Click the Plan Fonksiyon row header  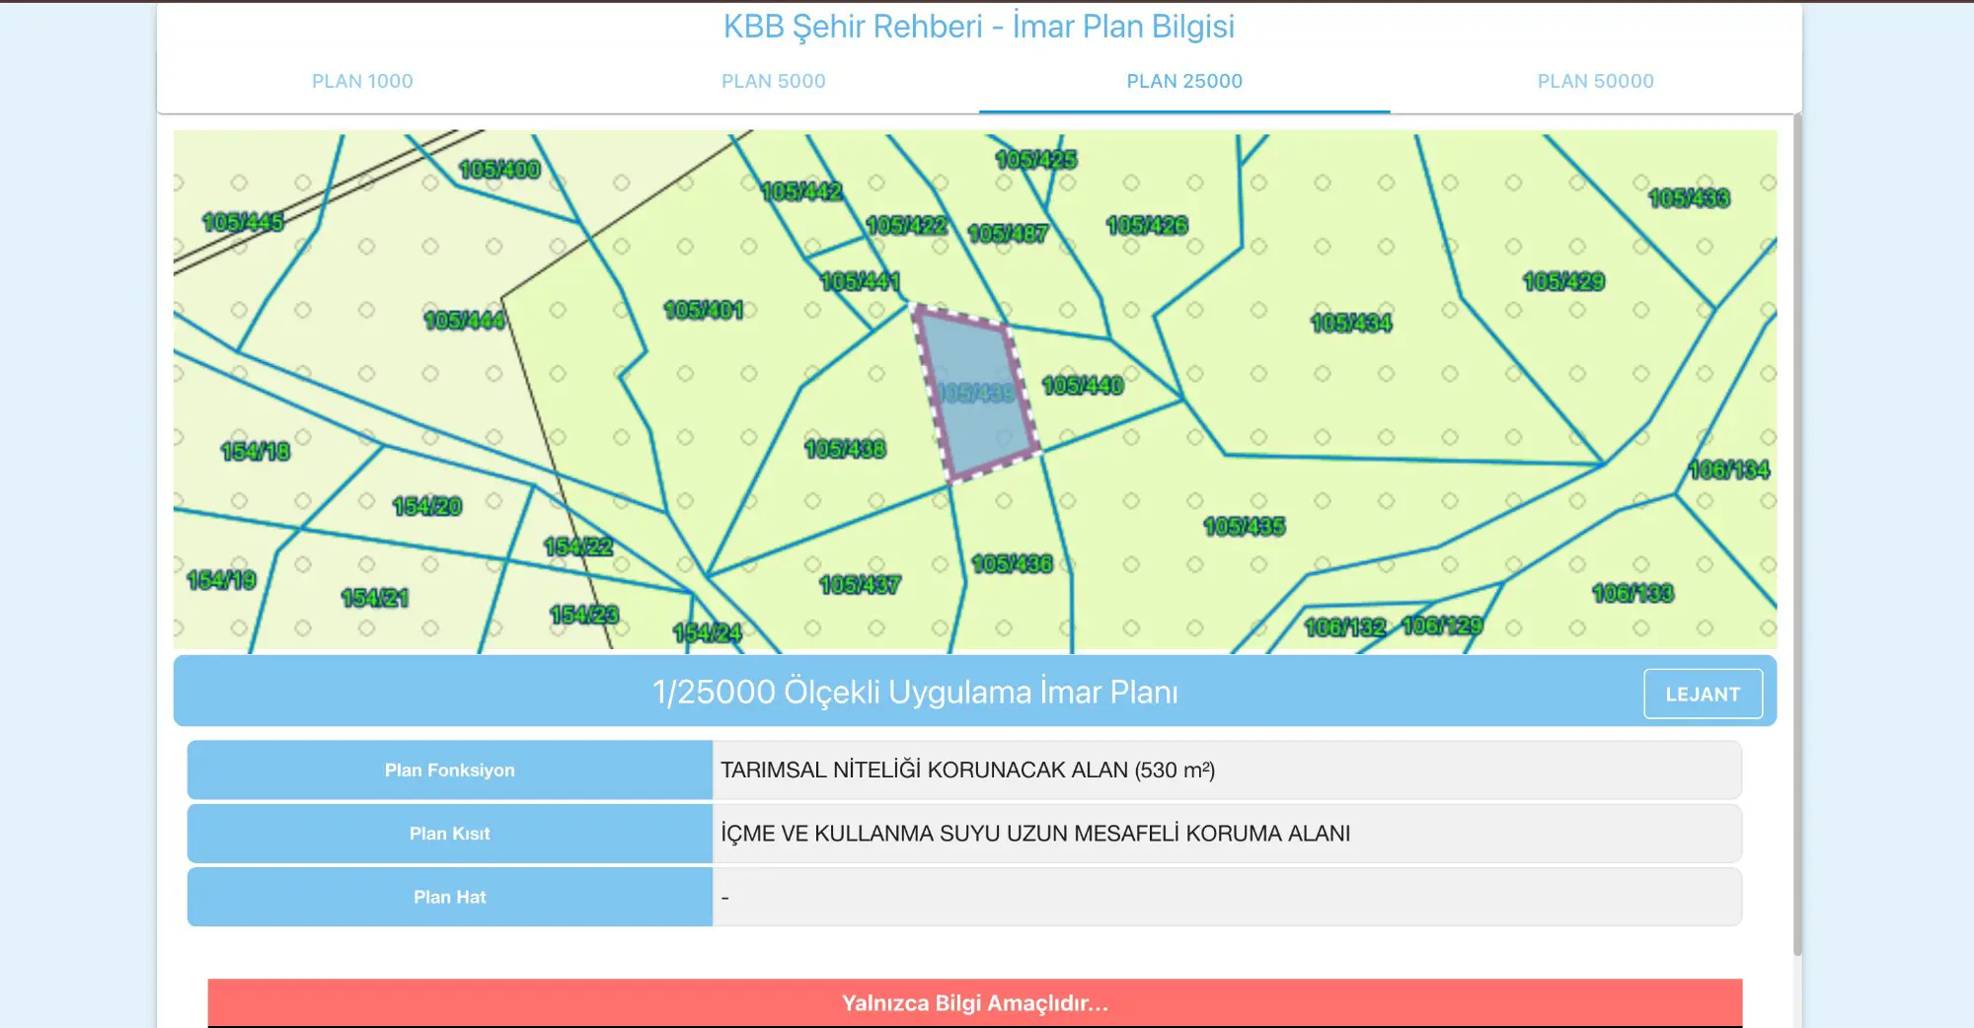pyautogui.click(x=450, y=770)
